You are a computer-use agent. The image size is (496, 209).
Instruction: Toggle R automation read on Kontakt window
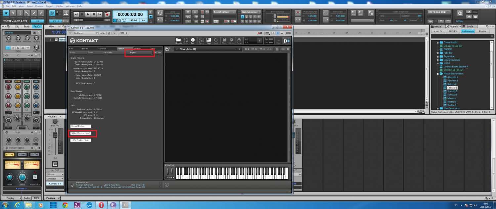click(x=278, y=33)
